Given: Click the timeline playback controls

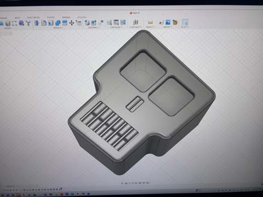Looking at the screenshot, I should click(11, 190).
